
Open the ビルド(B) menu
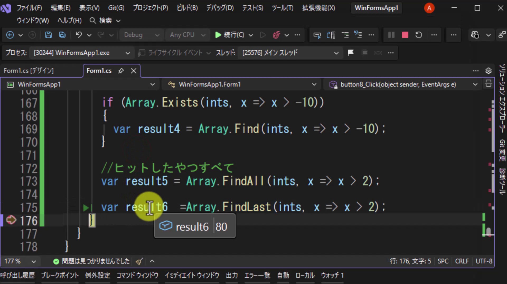[187, 8]
